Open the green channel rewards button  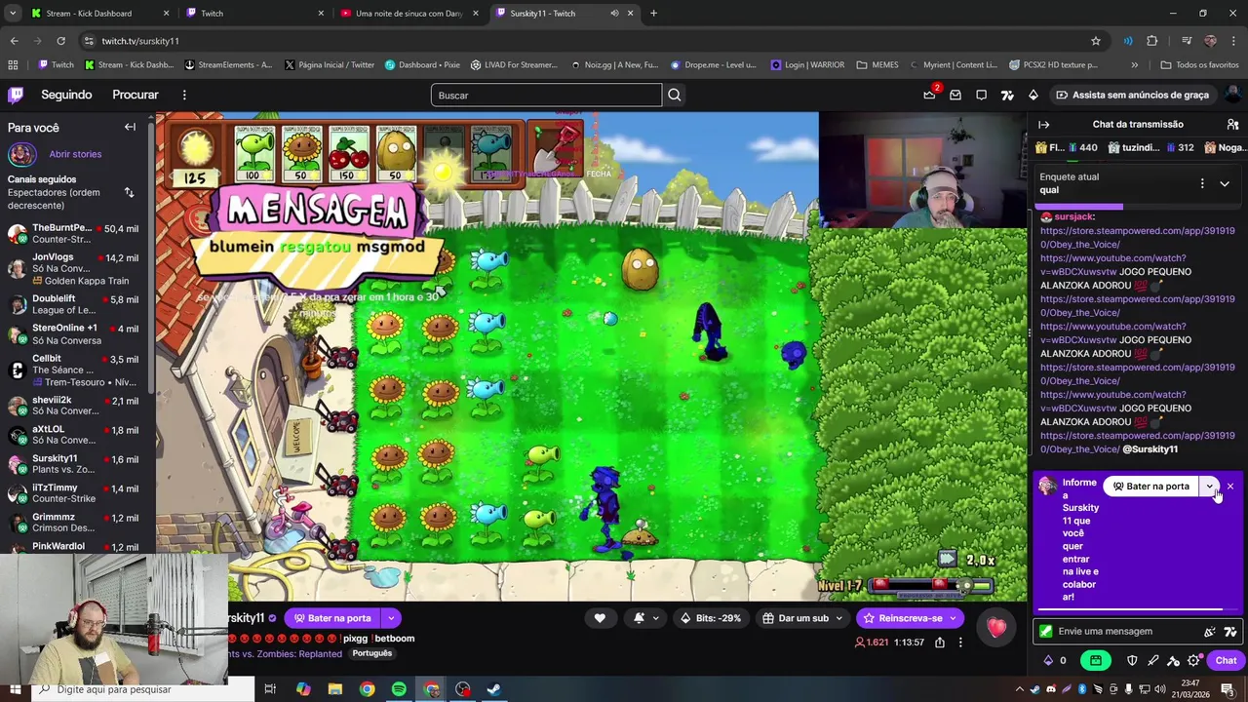1096,660
